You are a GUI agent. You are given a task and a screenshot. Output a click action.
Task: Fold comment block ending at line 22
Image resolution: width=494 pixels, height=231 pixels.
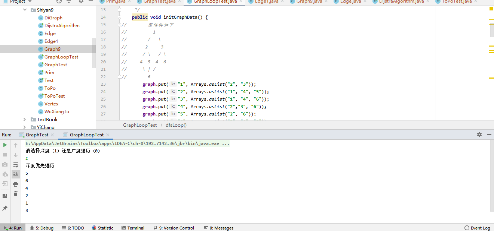pyautogui.click(x=119, y=77)
